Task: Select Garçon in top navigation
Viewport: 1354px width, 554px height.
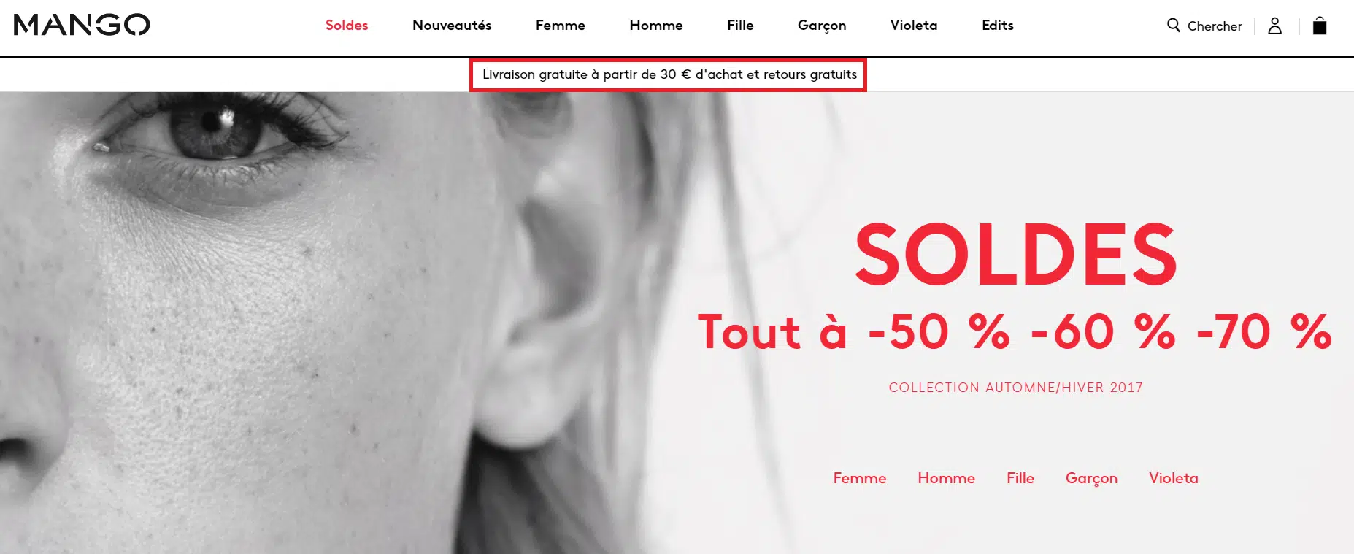Action: pos(822,26)
